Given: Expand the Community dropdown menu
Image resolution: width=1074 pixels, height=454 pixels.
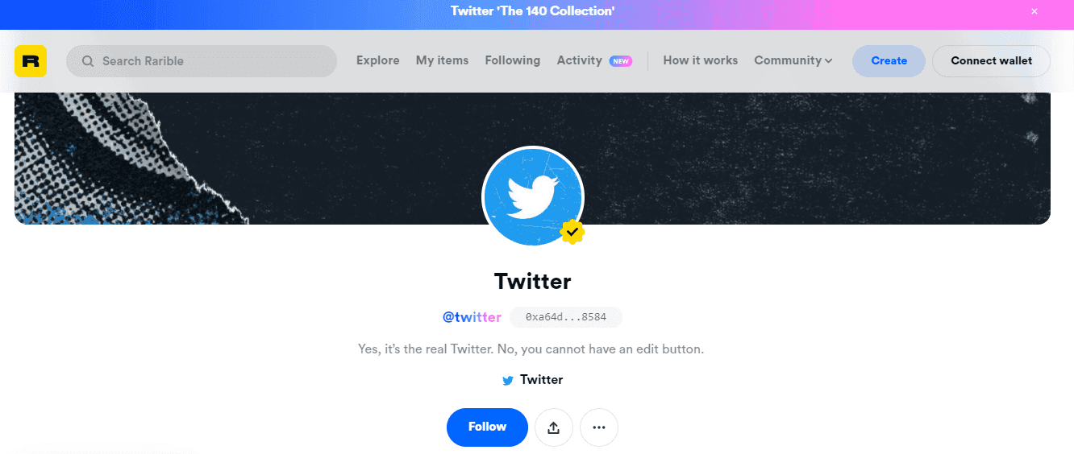Looking at the screenshot, I should 793,60.
